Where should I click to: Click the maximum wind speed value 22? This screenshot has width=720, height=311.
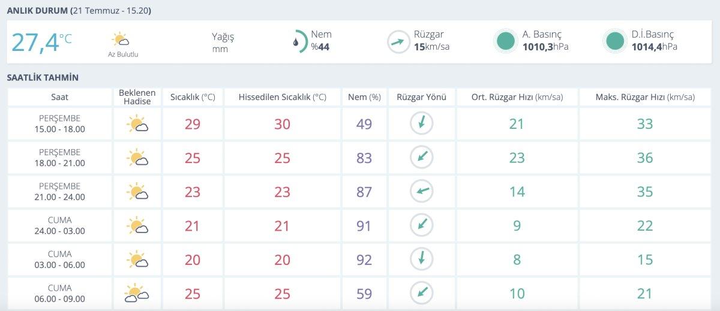(645, 226)
